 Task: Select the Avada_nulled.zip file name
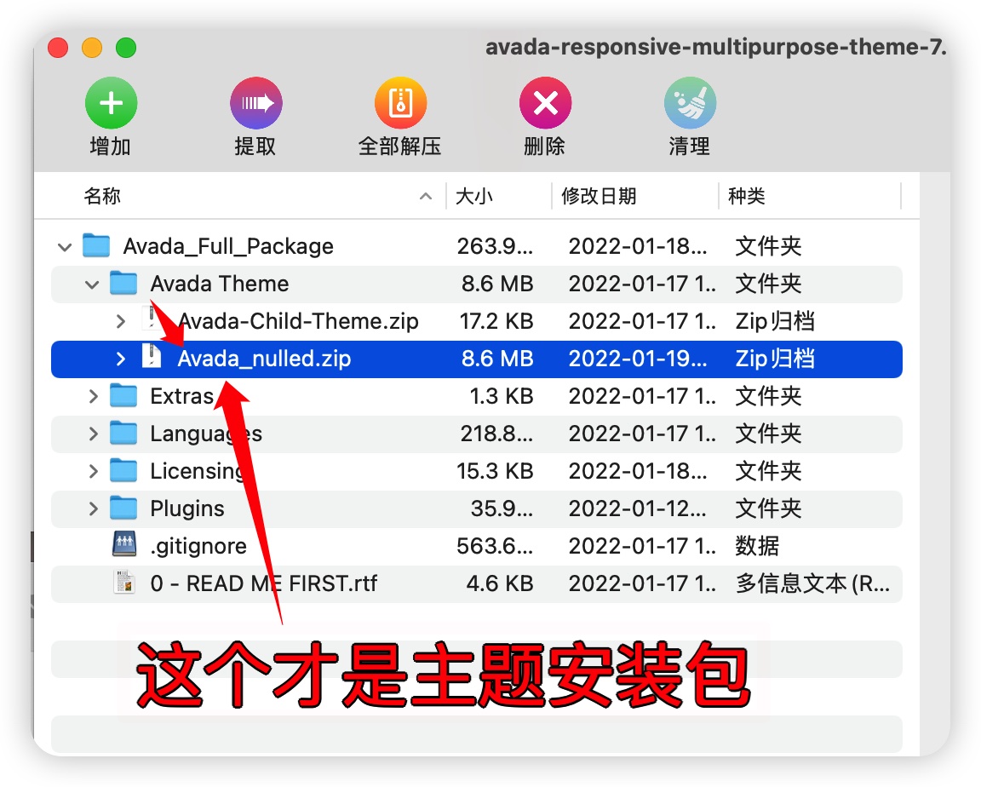click(x=264, y=359)
